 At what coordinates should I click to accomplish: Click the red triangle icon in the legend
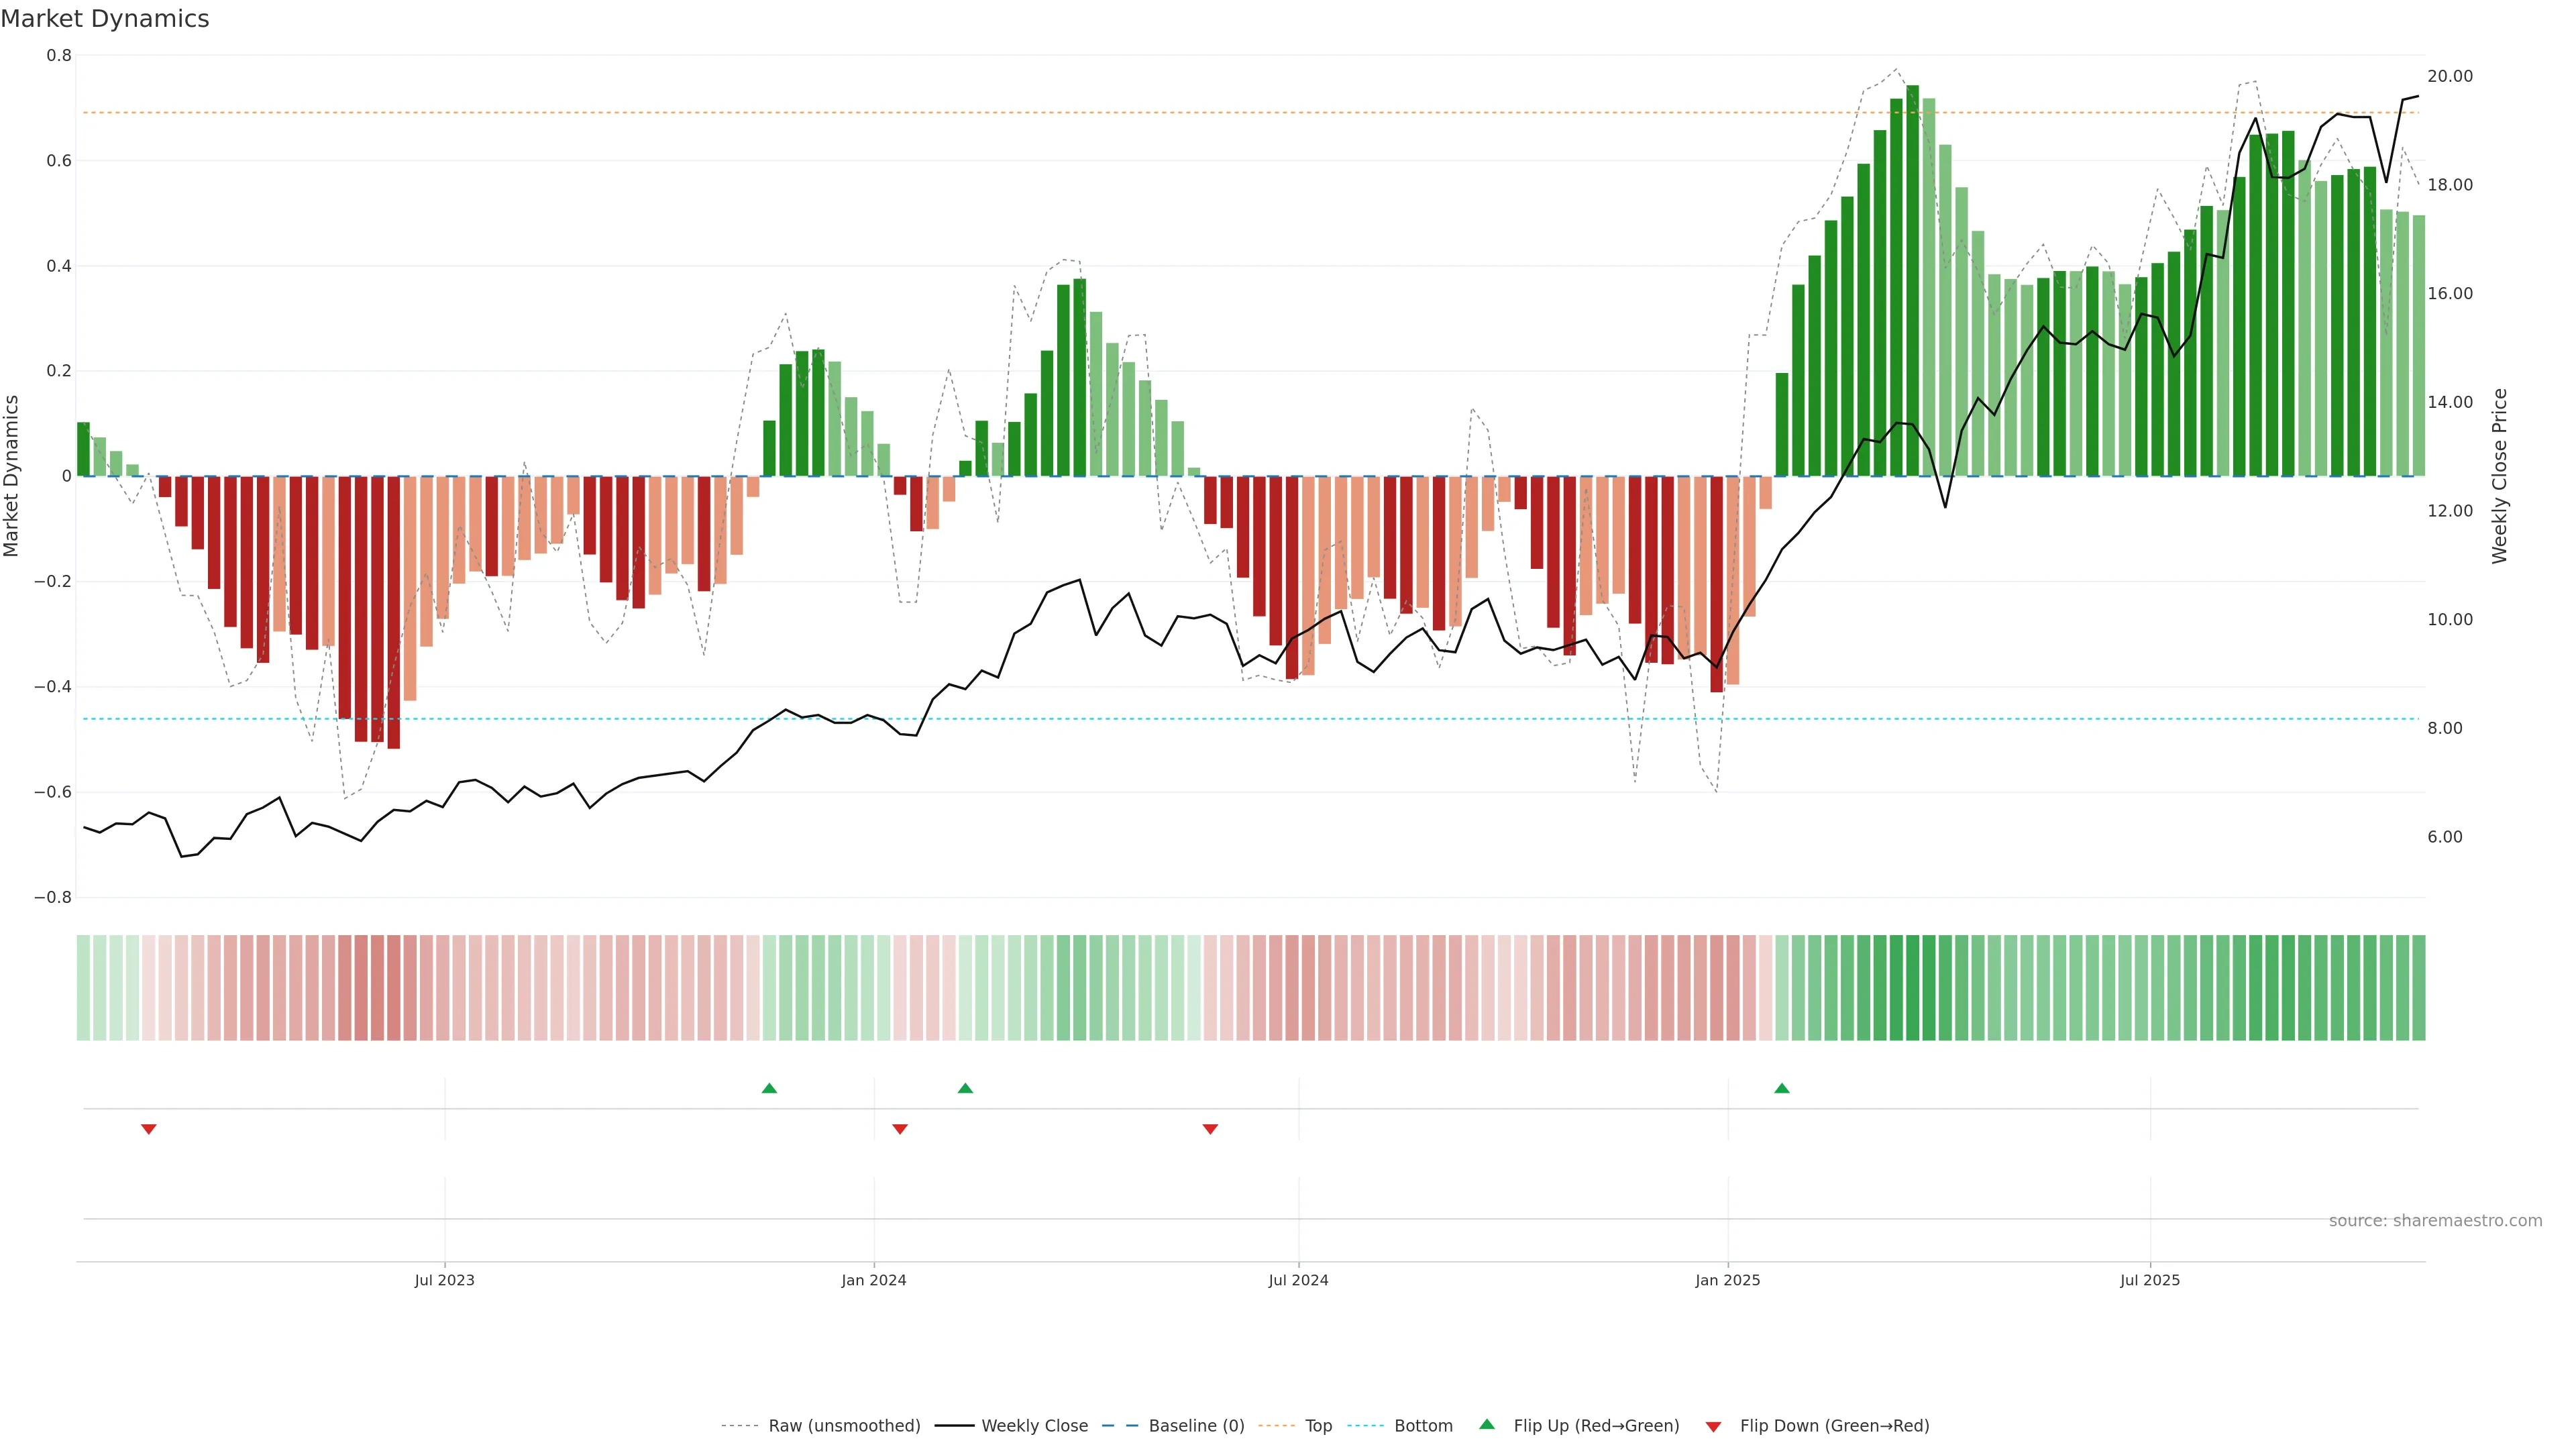coord(1713,1427)
